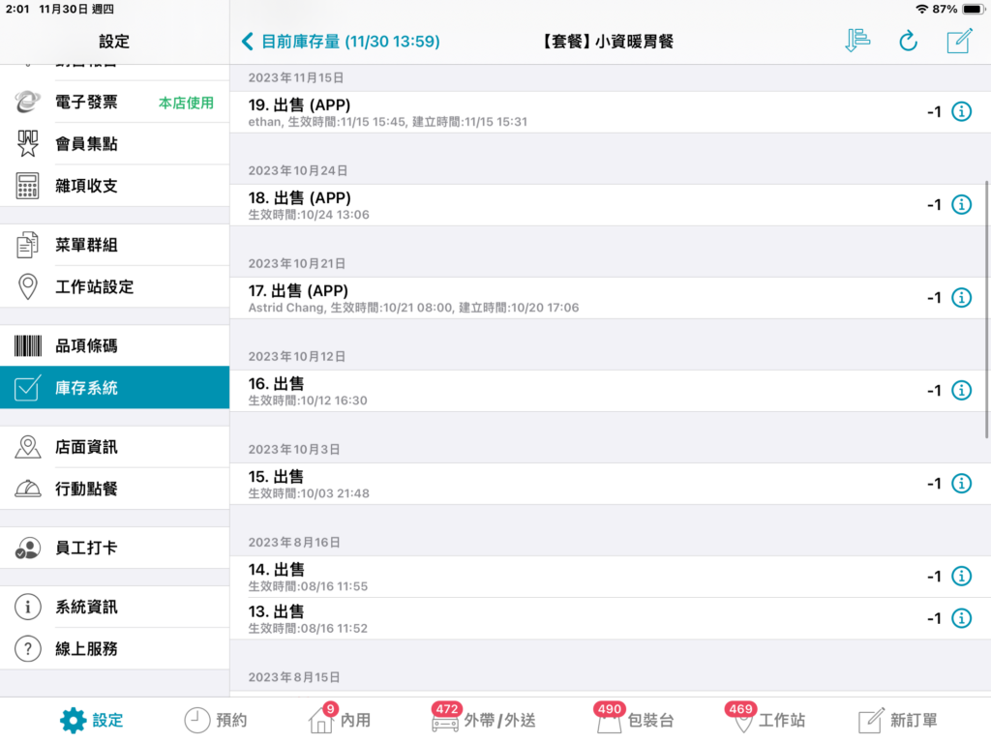Switch to the 外帶/外送 tab

[x=484, y=720]
